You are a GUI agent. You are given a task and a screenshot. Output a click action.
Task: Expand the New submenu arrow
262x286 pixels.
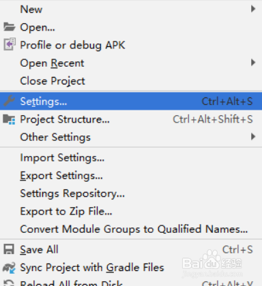(253, 9)
